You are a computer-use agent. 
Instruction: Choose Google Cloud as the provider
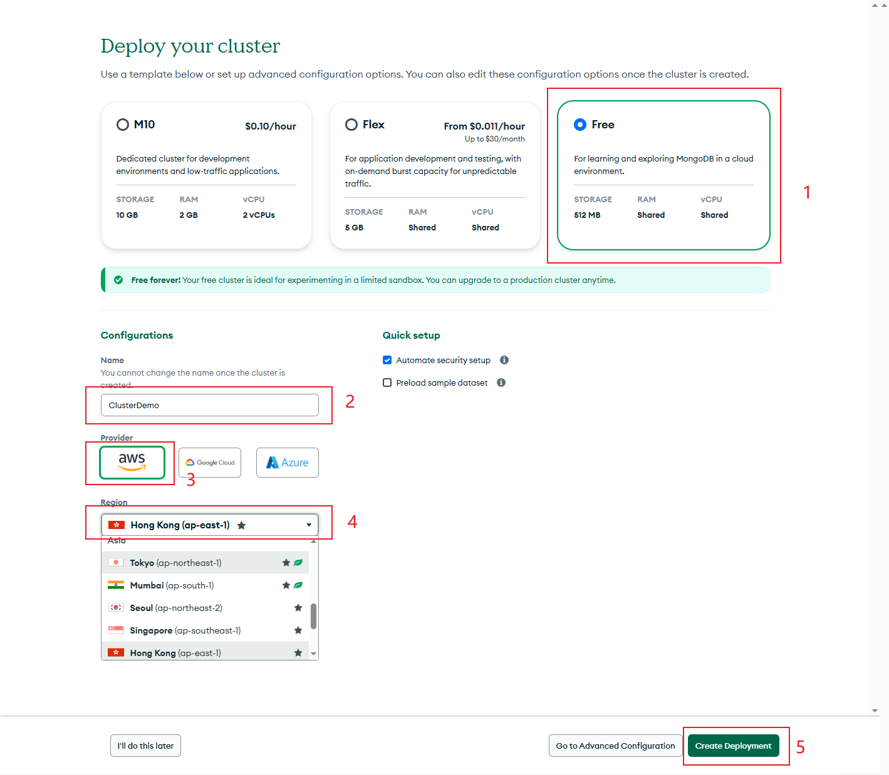tap(210, 463)
